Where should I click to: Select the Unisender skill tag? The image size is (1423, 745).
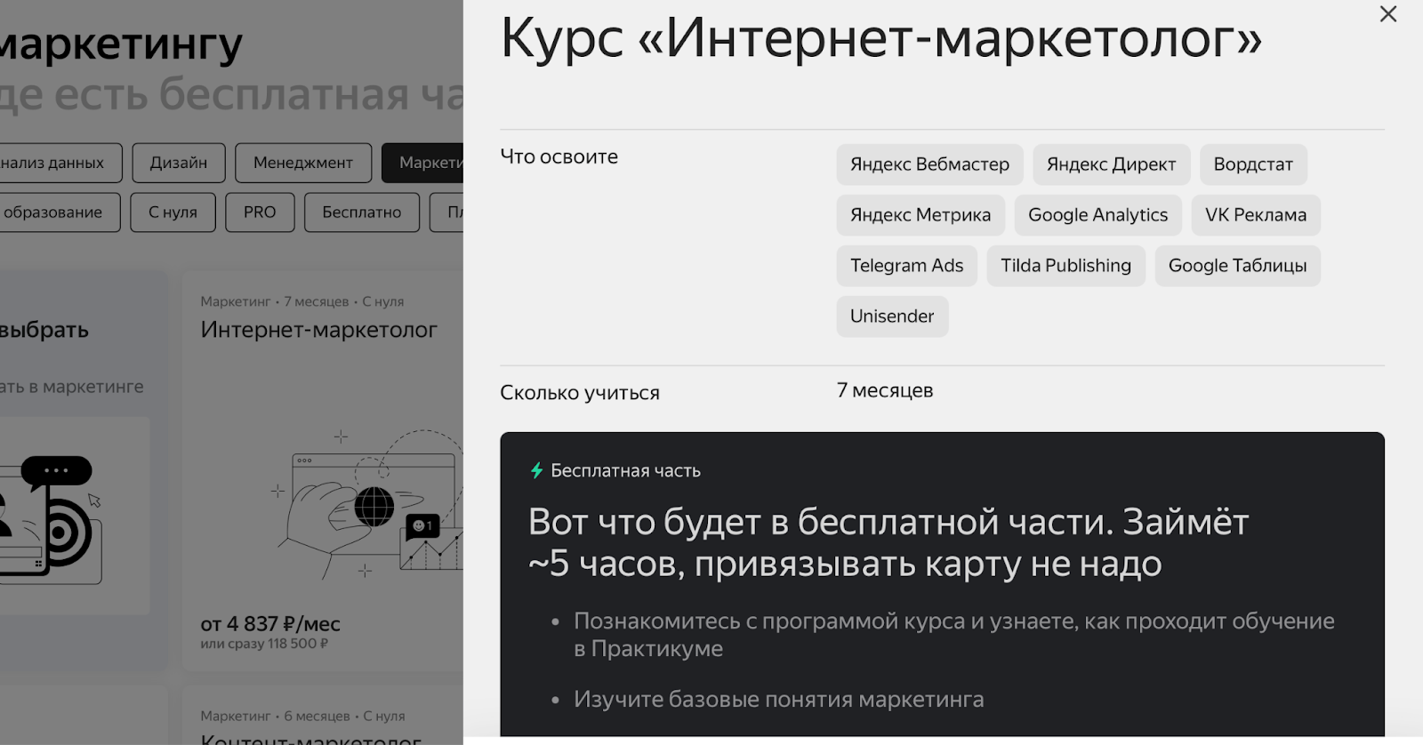click(892, 316)
